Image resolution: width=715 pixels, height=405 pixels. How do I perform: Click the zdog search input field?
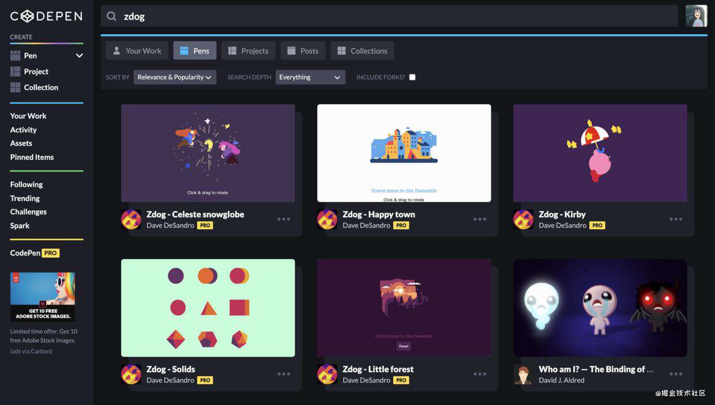(x=389, y=16)
